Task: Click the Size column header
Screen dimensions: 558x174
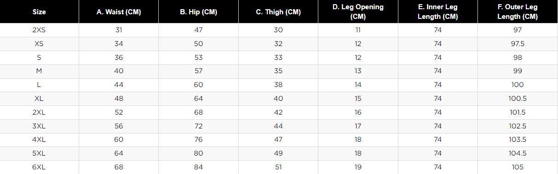Action: point(39,12)
